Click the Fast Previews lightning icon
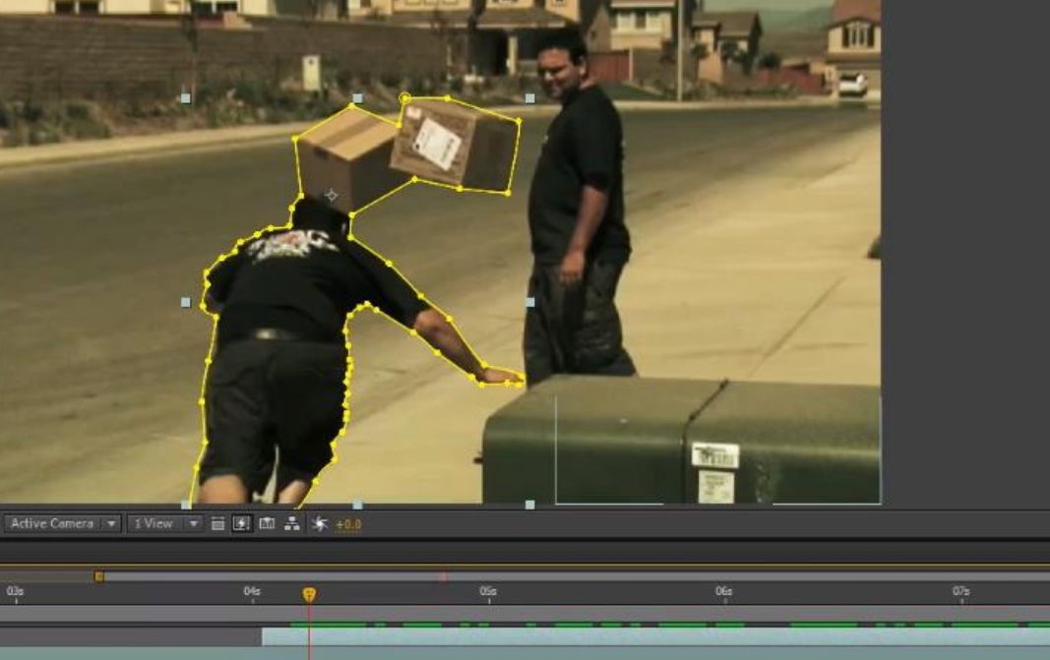This screenshot has height=660, width=1050. pyautogui.click(x=242, y=524)
